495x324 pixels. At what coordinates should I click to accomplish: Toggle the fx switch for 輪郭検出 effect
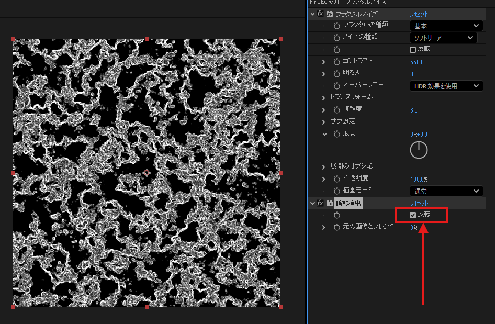[x=320, y=203]
